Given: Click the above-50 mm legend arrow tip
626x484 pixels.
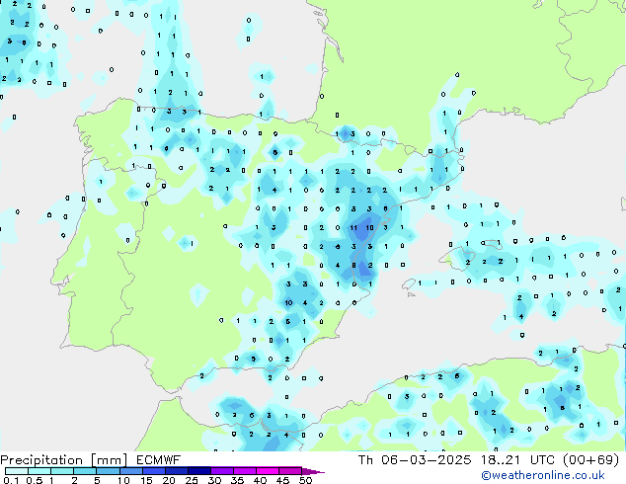Looking at the screenshot, I should pos(313,471).
